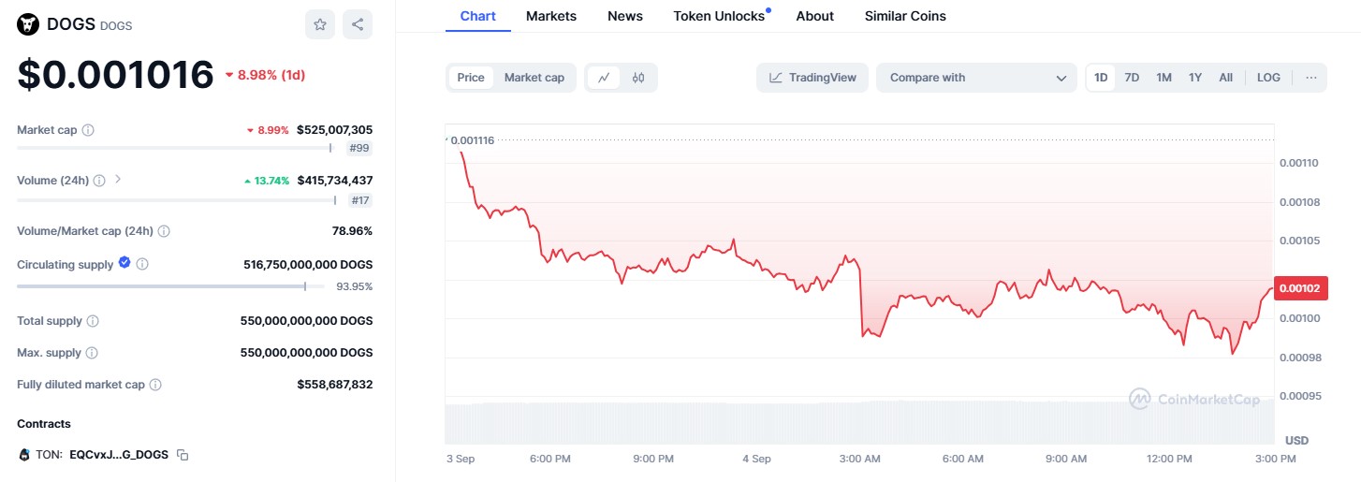Select the 7D time range
The width and height of the screenshot is (1361, 482).
pyautogui.click(x=1132, y=78)
